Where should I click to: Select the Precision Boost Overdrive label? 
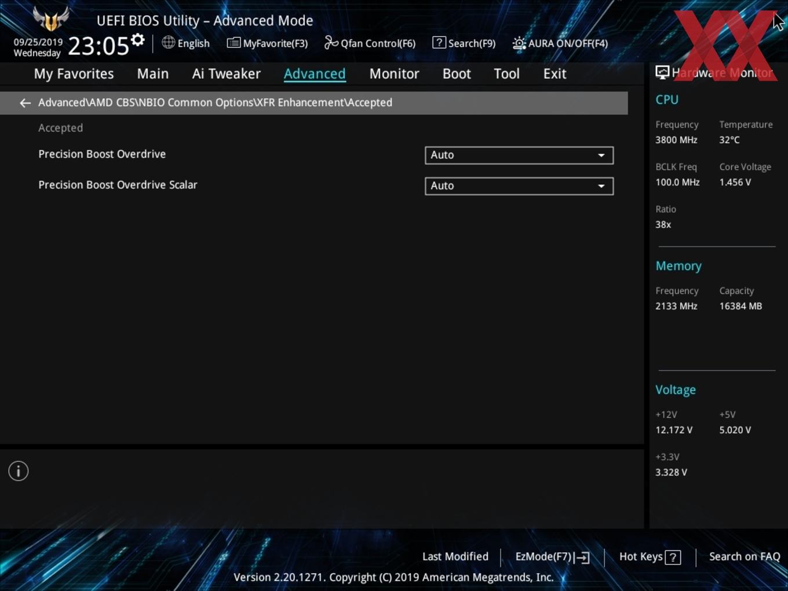(102, 154)
